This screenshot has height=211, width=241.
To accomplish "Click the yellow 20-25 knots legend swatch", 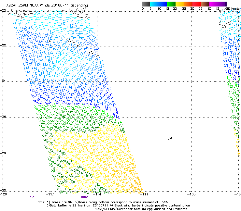I will 180,4.
